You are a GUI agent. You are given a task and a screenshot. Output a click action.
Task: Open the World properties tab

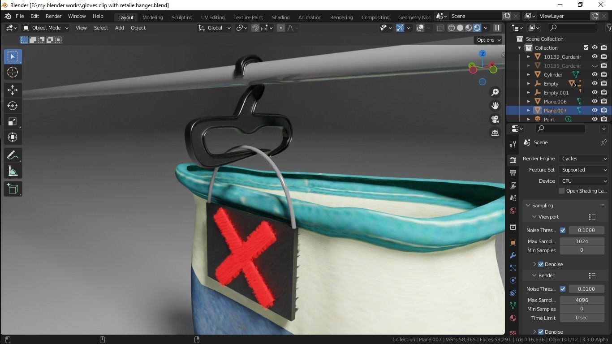(x=513, y=210)
